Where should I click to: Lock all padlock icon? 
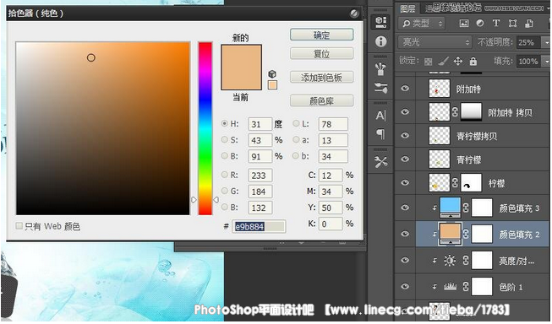coord(473,62)
